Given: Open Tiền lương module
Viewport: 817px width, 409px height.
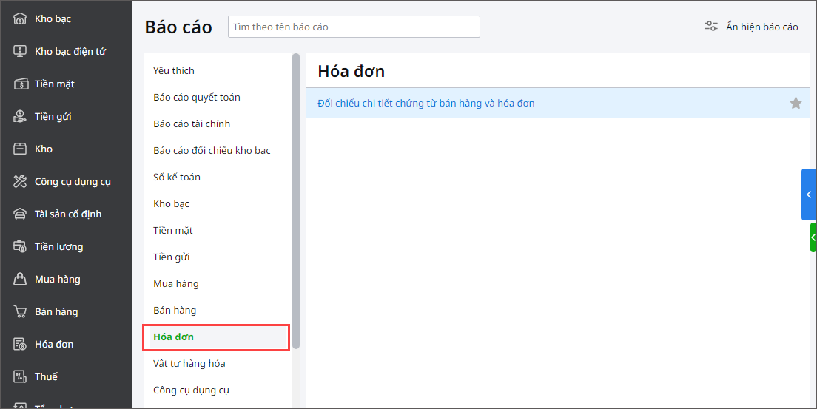Looking at the screenshot, I should tap(59, 246).
